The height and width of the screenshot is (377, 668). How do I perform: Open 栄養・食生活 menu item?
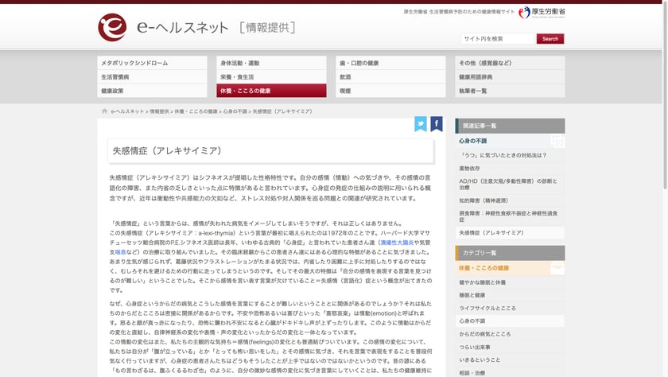click(271, 77)
